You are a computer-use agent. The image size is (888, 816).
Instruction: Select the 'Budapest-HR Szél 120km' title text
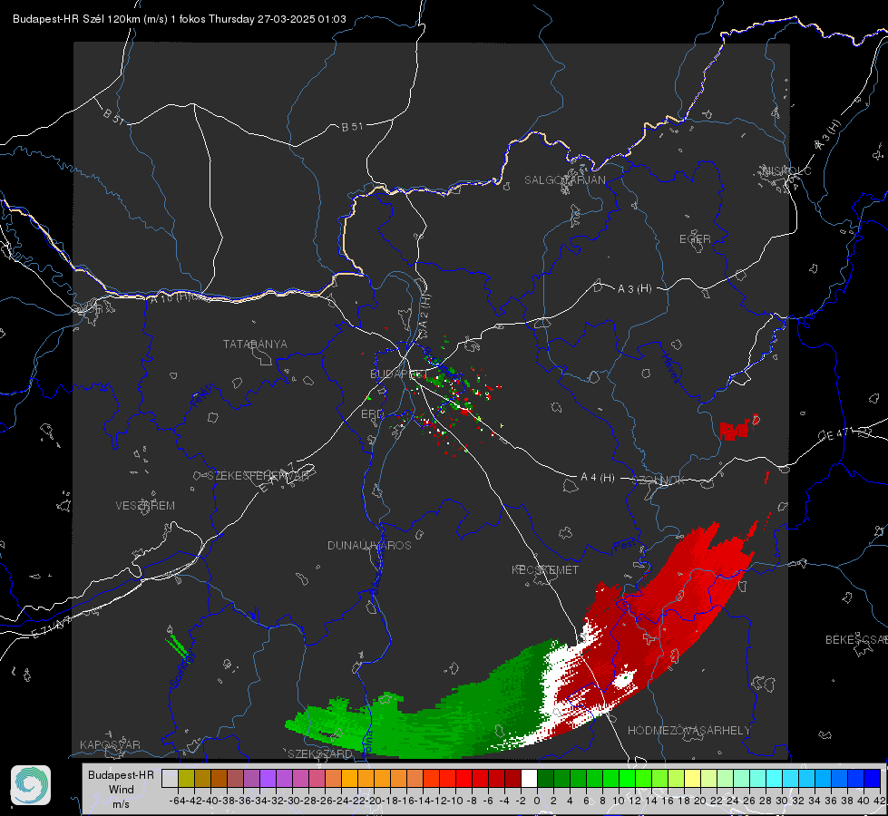[x=76, y=19]
